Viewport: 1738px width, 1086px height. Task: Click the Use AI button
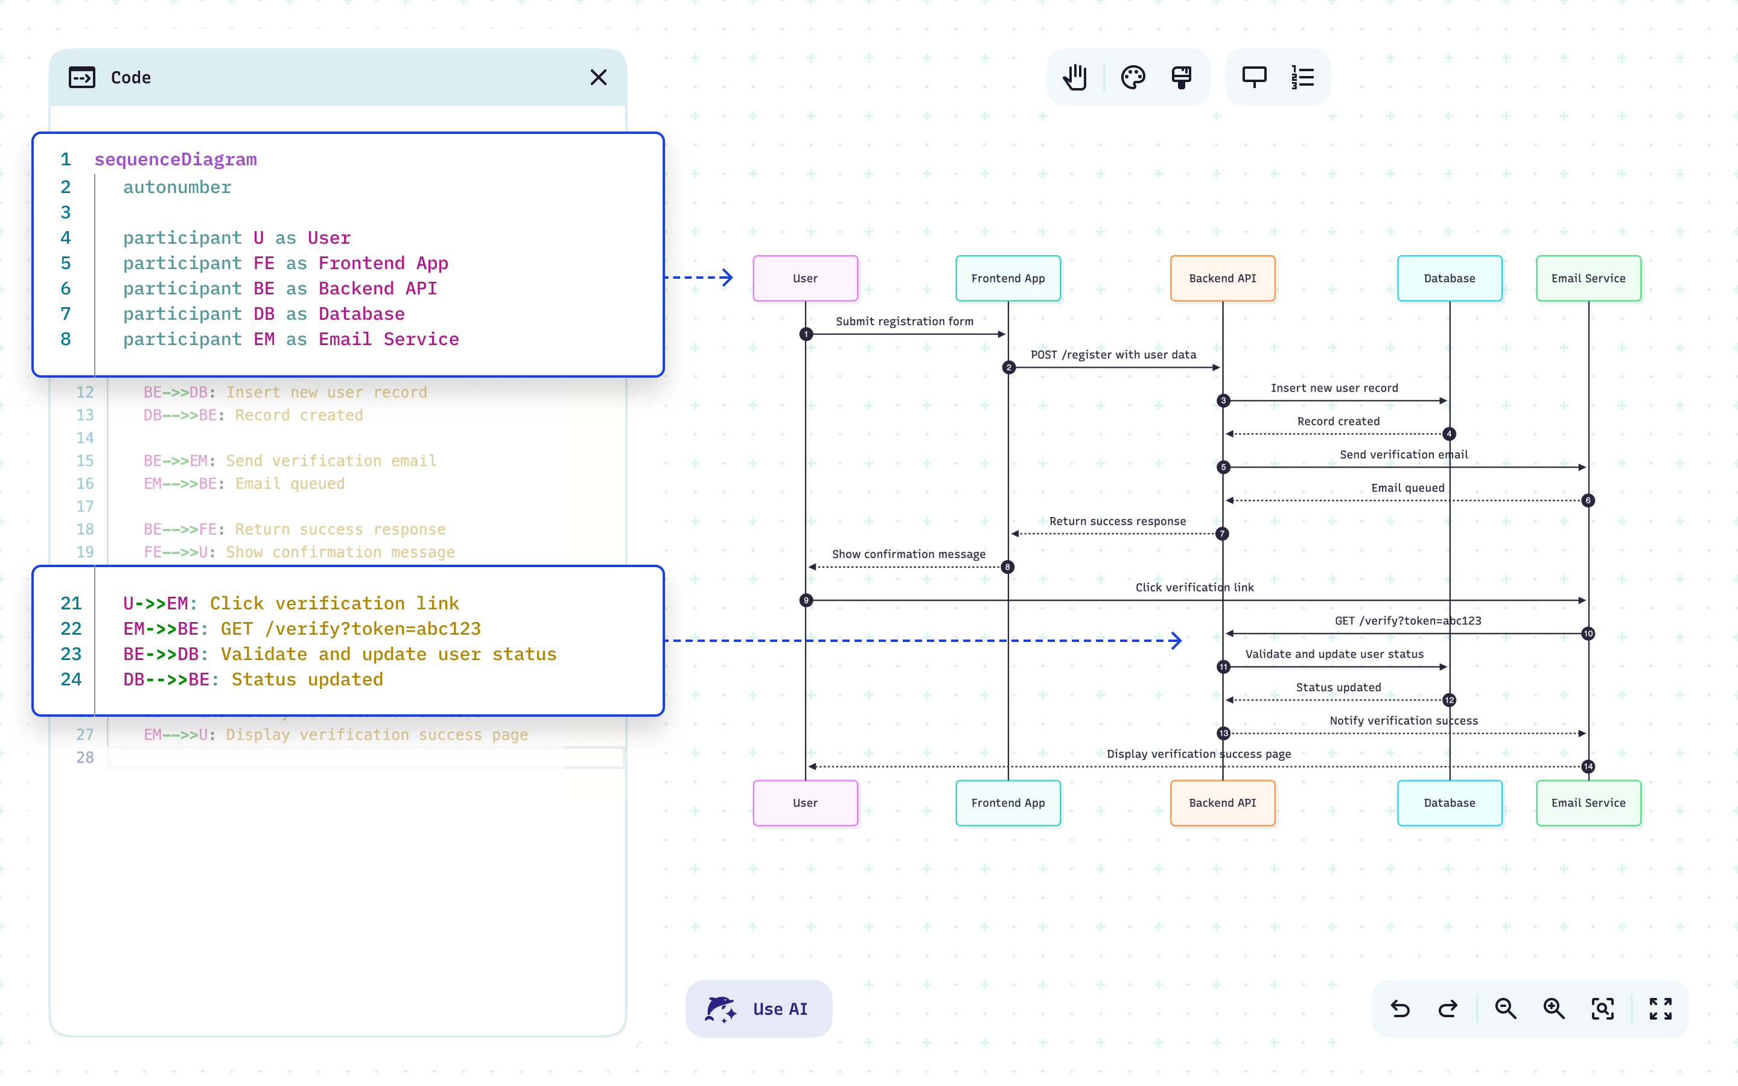click(x=759, y=1008)
